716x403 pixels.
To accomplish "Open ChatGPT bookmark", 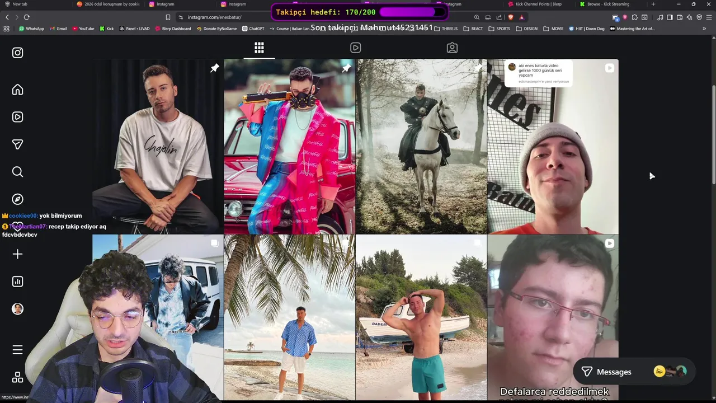I will [253, 29].
